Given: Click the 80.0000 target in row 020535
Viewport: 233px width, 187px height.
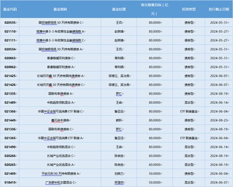Looking at the screenshot, I should (154, 22).
